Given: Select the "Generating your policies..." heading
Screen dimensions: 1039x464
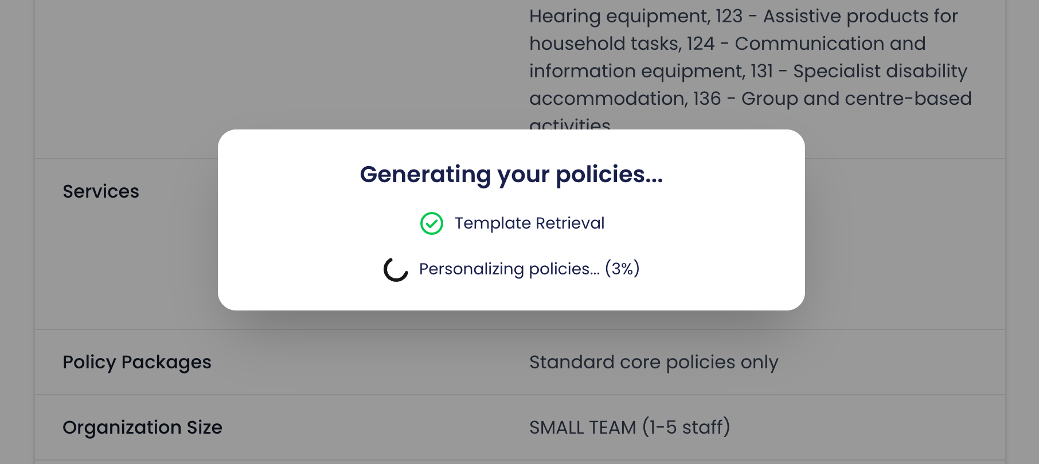Looking at the screenshot, I should click(511, 174).
